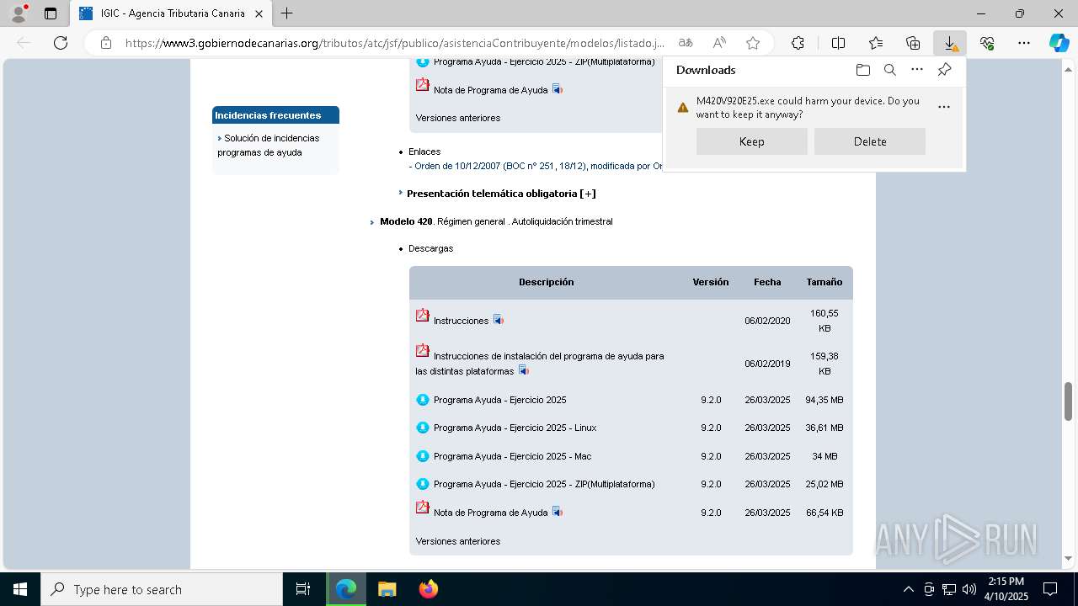The image size is (1078, 606).
Task: Click the new tab plus icon
Action: (x=287, y=13)
